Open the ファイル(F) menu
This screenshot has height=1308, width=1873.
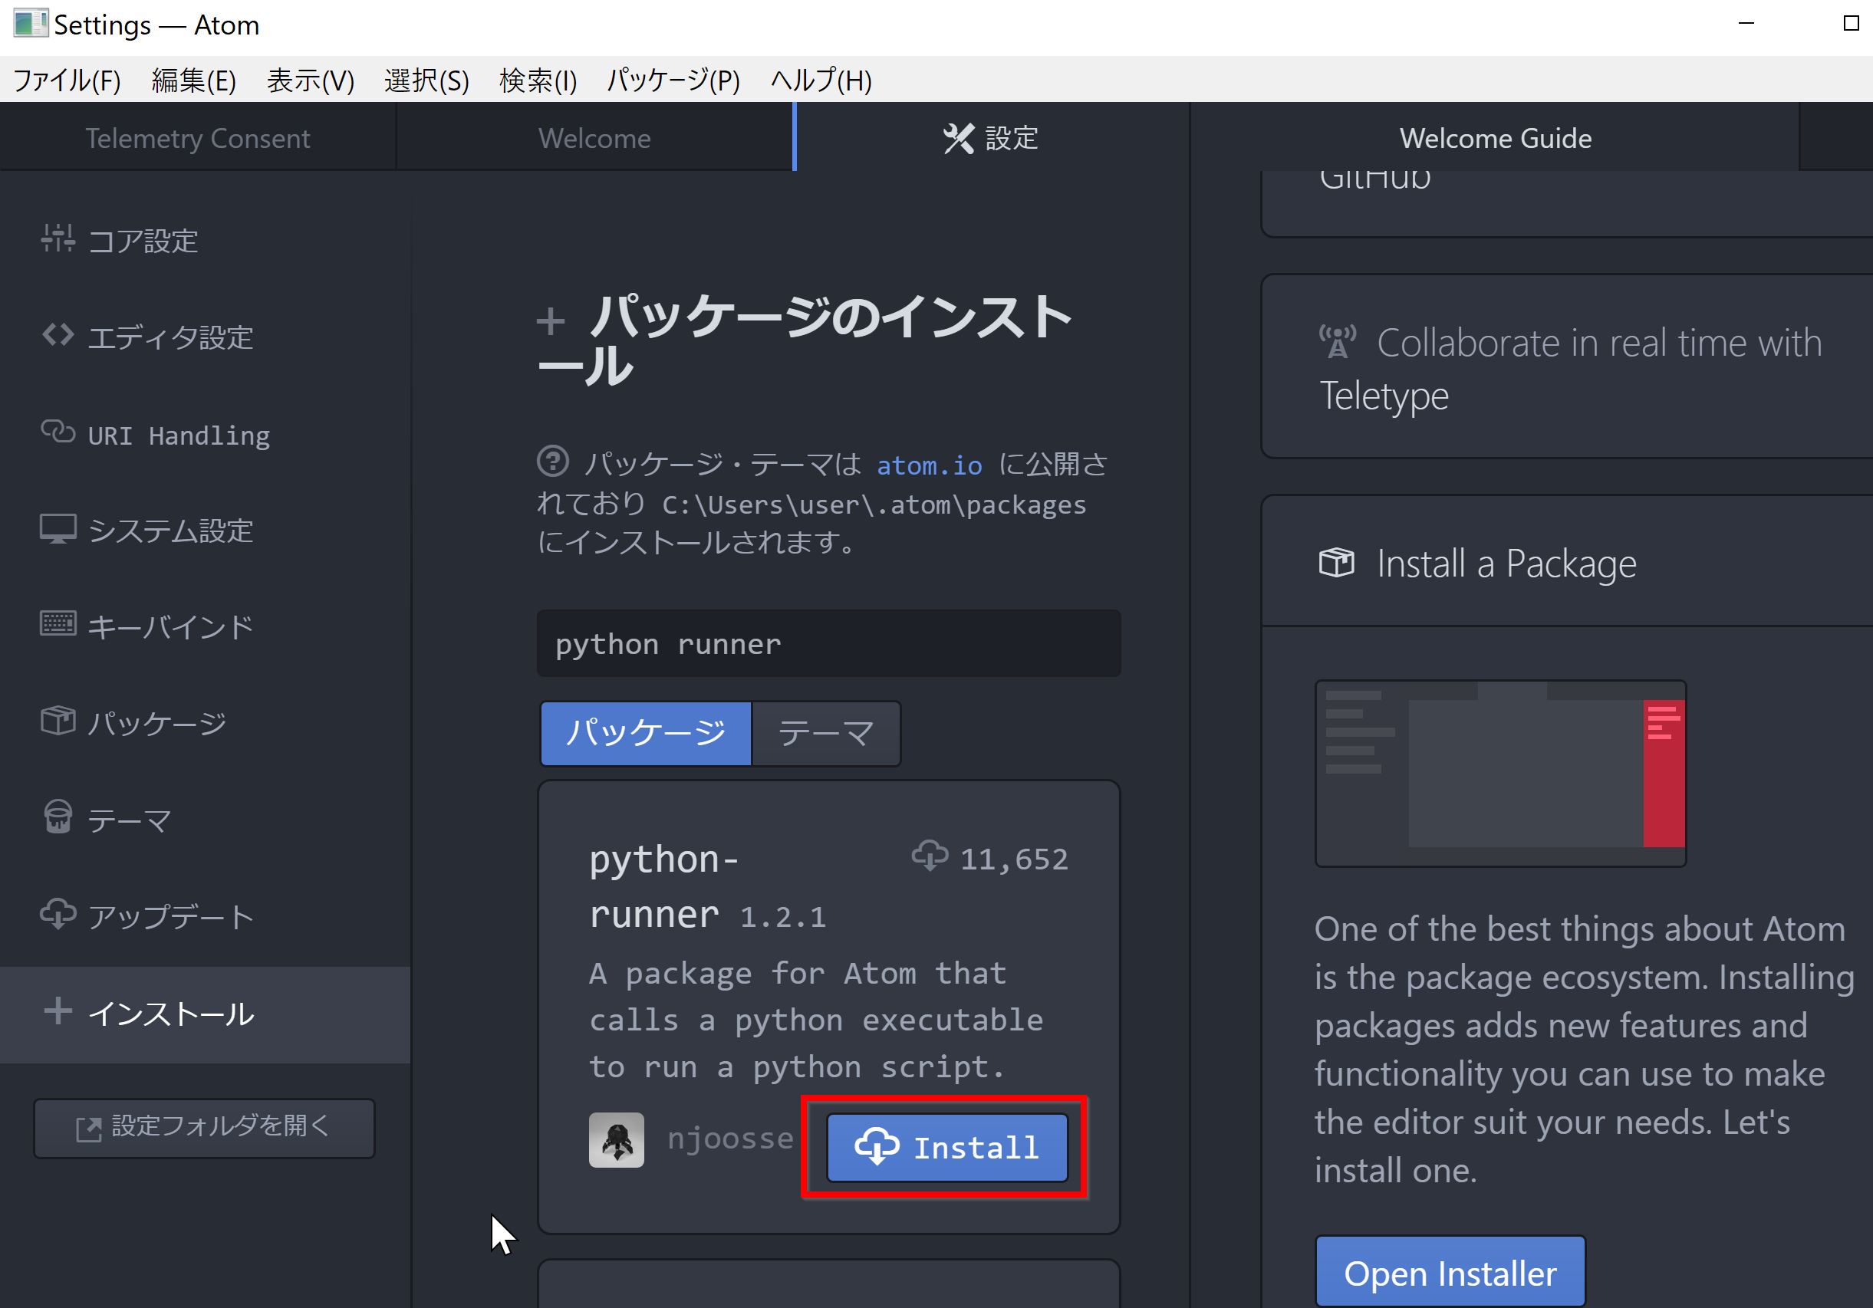pos(67,80)
